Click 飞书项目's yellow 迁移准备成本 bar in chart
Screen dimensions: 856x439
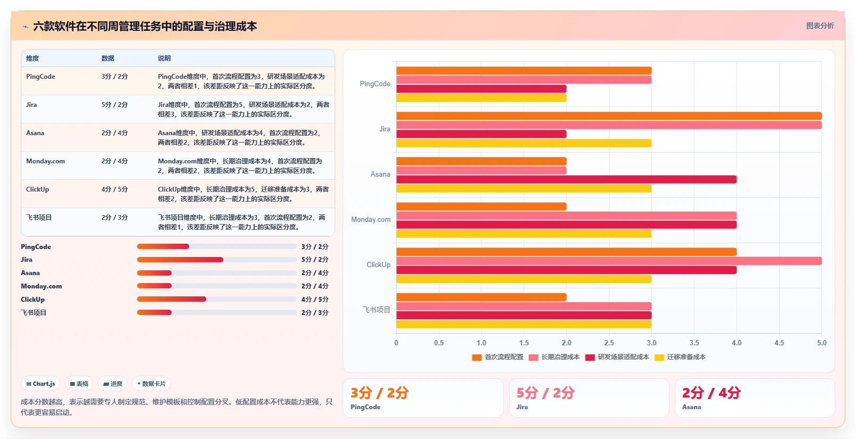pos(524,324)
